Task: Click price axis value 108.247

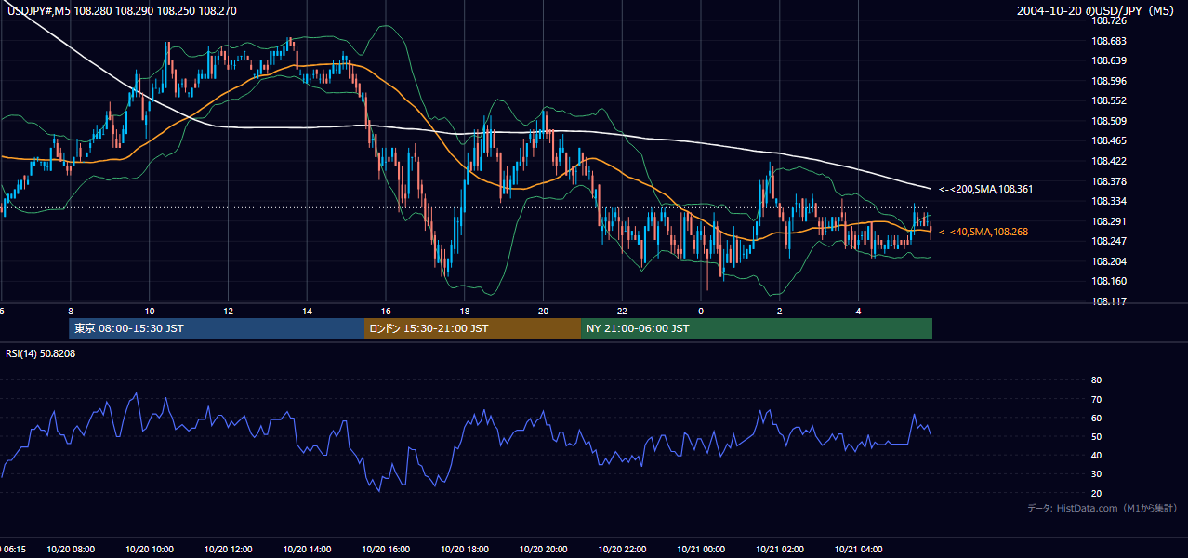Action: 1108,241
